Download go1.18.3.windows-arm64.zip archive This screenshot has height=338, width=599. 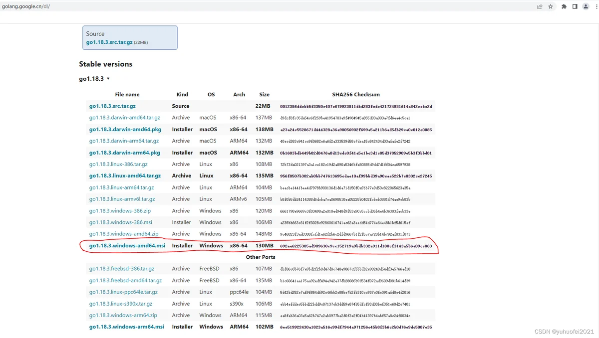coord(123,315)
